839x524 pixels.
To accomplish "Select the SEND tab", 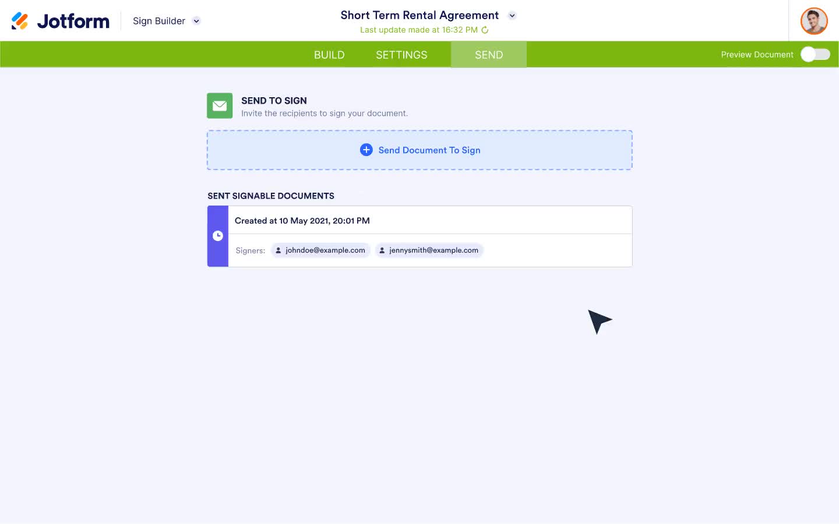I will click(488, 55).
